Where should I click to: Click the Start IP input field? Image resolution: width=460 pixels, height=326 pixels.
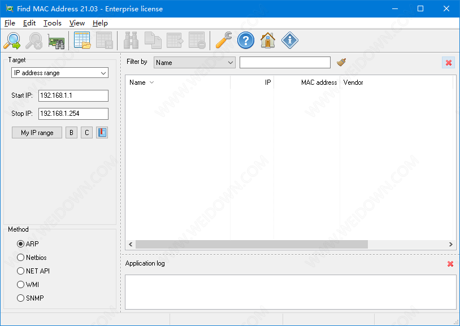pos(73,95)
